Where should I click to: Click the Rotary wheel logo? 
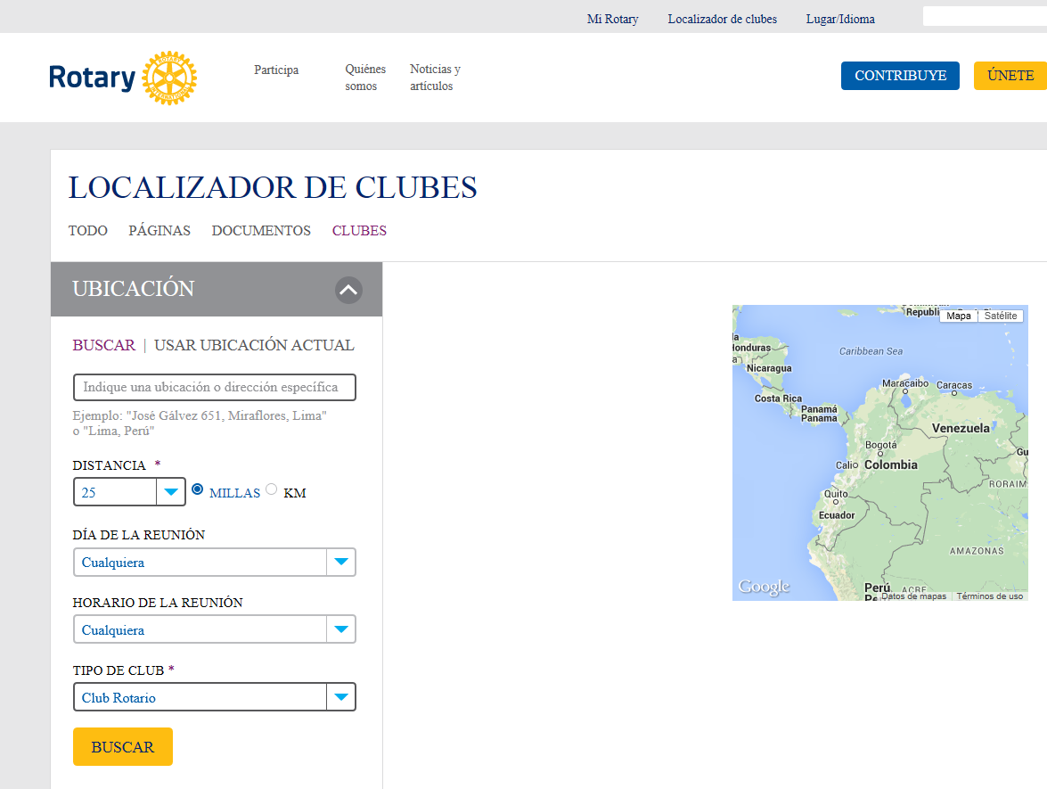pos(169,78)
